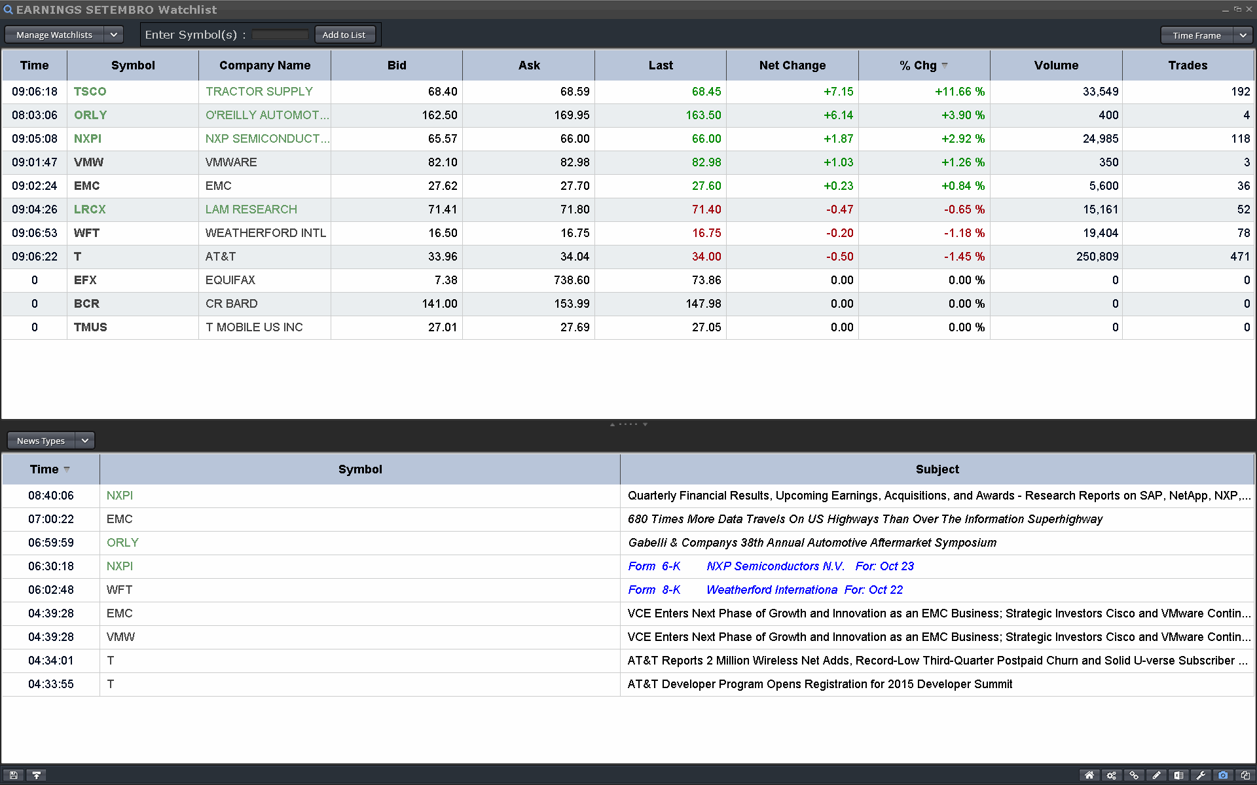The image size is (1257, 785).
Task: Click the pencil edit icon
Action: click(x=1156, y=775)
